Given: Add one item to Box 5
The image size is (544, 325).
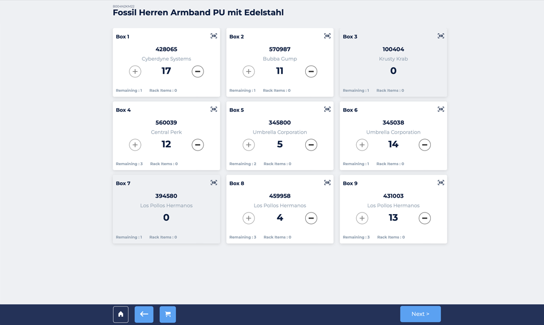Looking at the screenshot, I should (249, 145).
